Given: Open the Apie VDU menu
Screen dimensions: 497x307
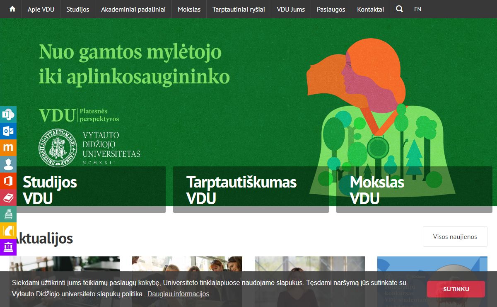Looking at the screenshot, I should 41,9.
